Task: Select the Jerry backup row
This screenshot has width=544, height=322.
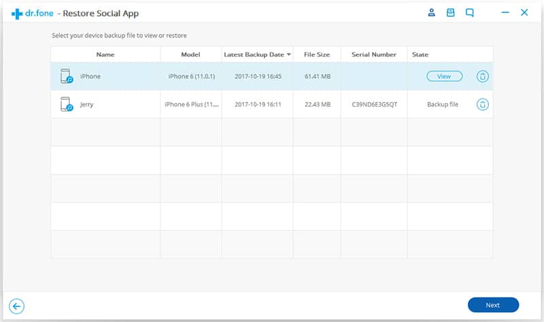Action: pyautogui.click(x=271, y=105)
